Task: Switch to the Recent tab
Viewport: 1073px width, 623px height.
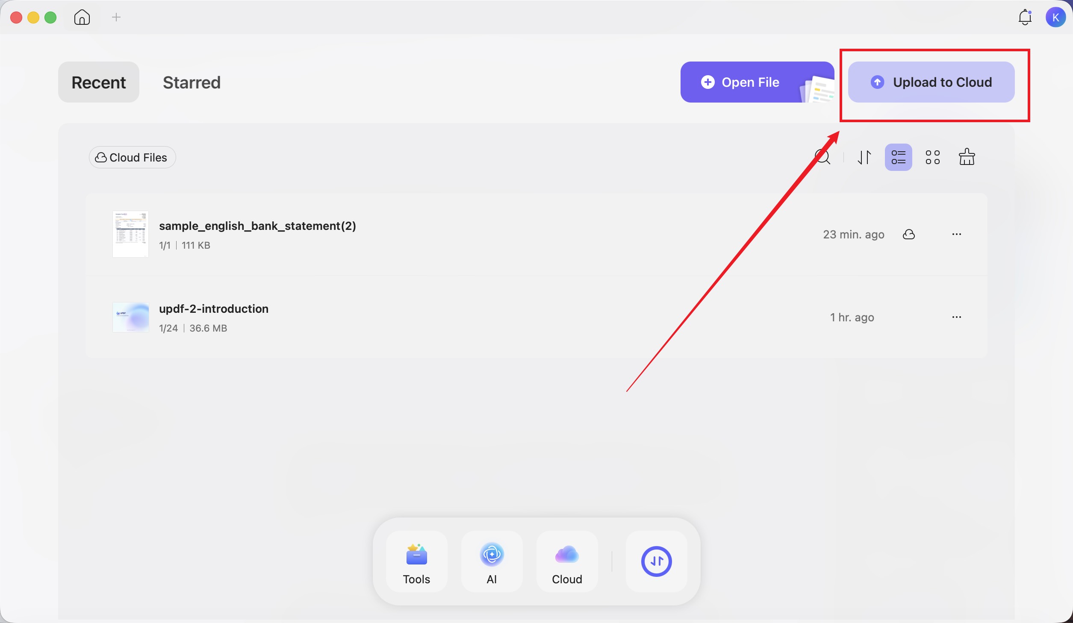Action: click(99, 82)
